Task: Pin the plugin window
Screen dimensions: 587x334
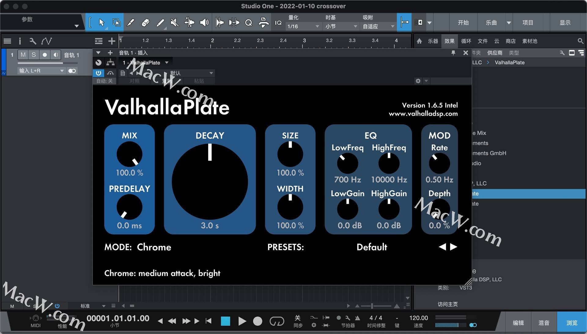Action: pyautogui.click(x=453, y=53)
